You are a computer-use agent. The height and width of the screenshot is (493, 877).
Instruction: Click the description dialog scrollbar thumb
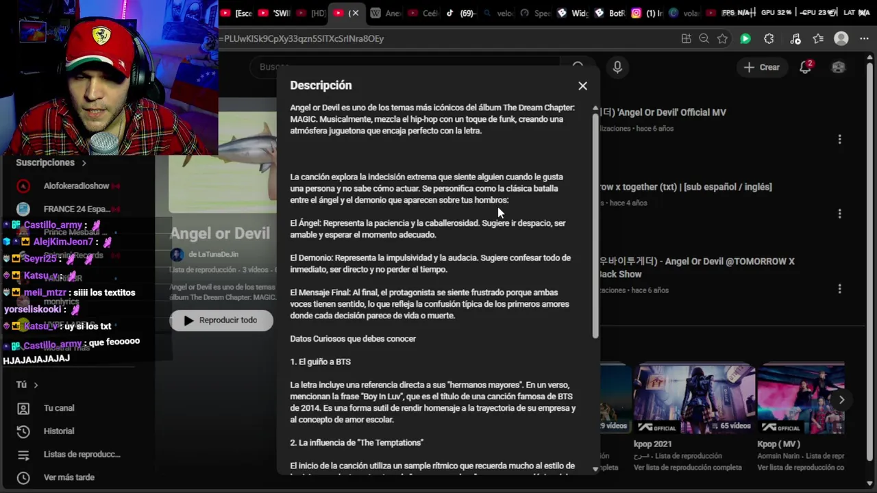pyautogui.click(x=595, y=225)
